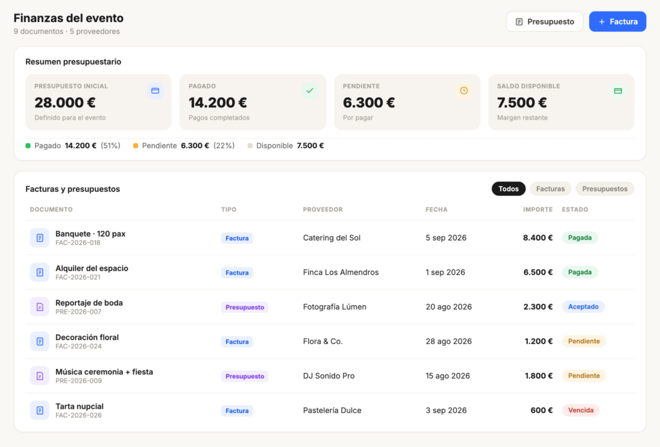Viewport: 660px width, 447px height.
Task: Switch to the Presupuestos filter tab
Action: 605,189
